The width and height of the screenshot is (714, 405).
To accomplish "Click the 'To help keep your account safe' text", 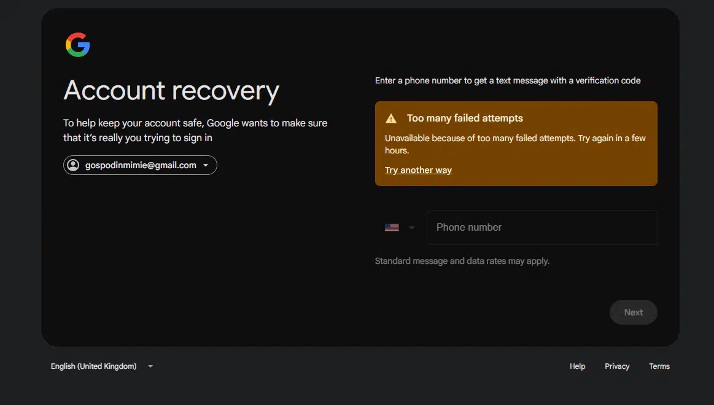I will click(x=195, y=131).
